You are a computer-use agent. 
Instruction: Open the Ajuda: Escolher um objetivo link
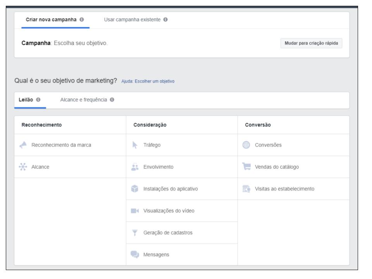coord(148,81)
